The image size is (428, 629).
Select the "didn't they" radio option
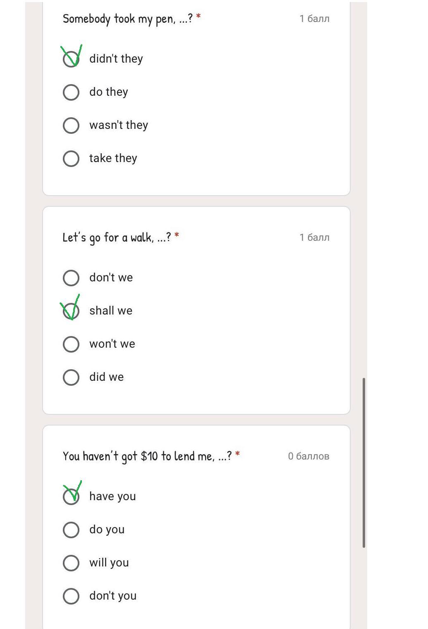point(71,59)
